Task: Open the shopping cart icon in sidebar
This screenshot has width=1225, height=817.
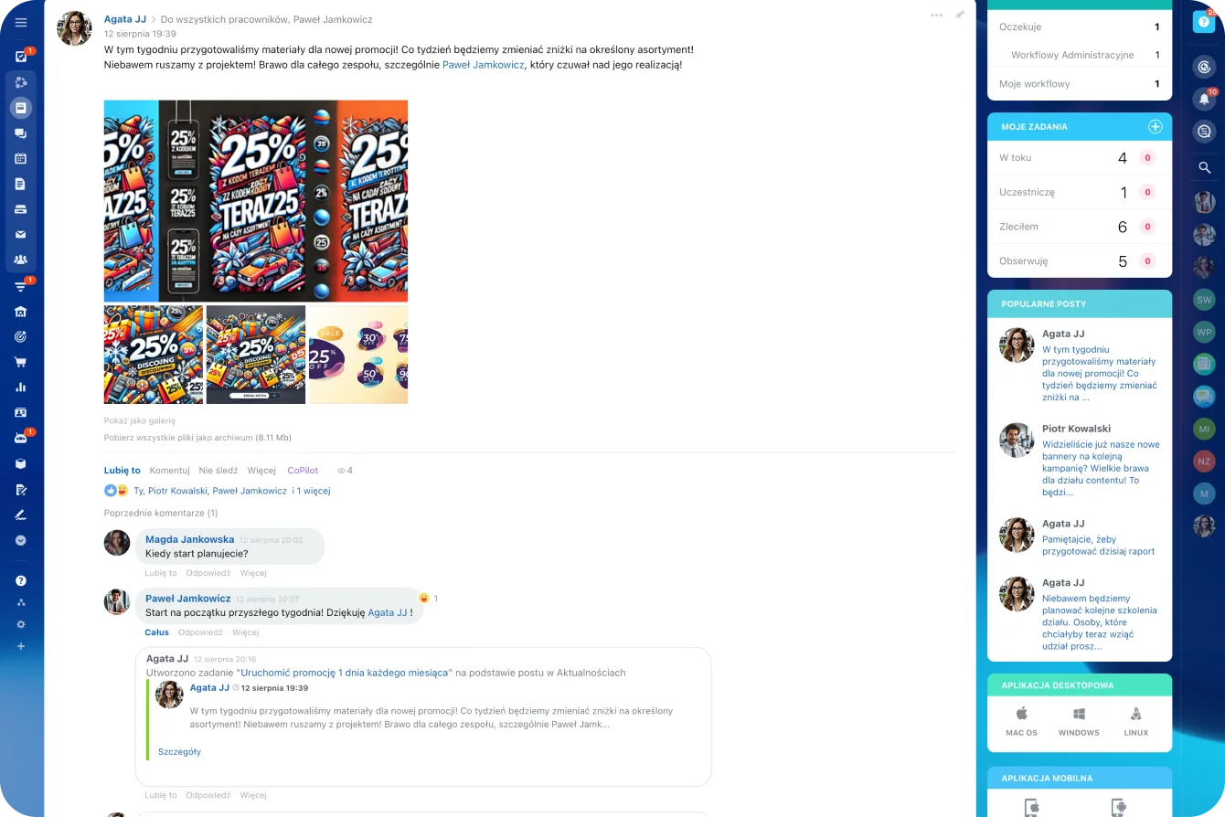Action: coord(21,362)
